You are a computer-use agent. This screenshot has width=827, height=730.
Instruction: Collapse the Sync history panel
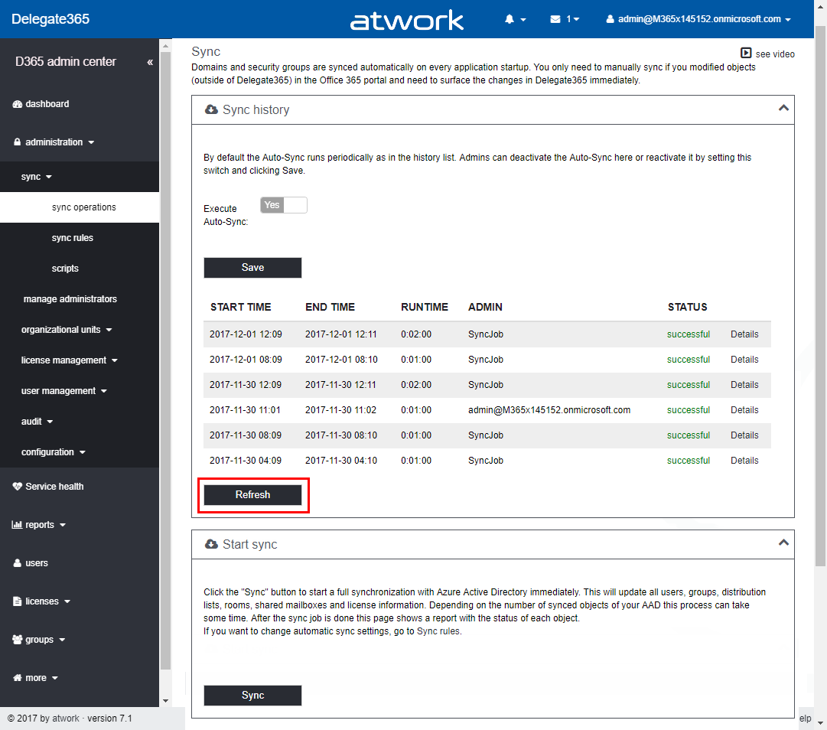coord(783,109)
